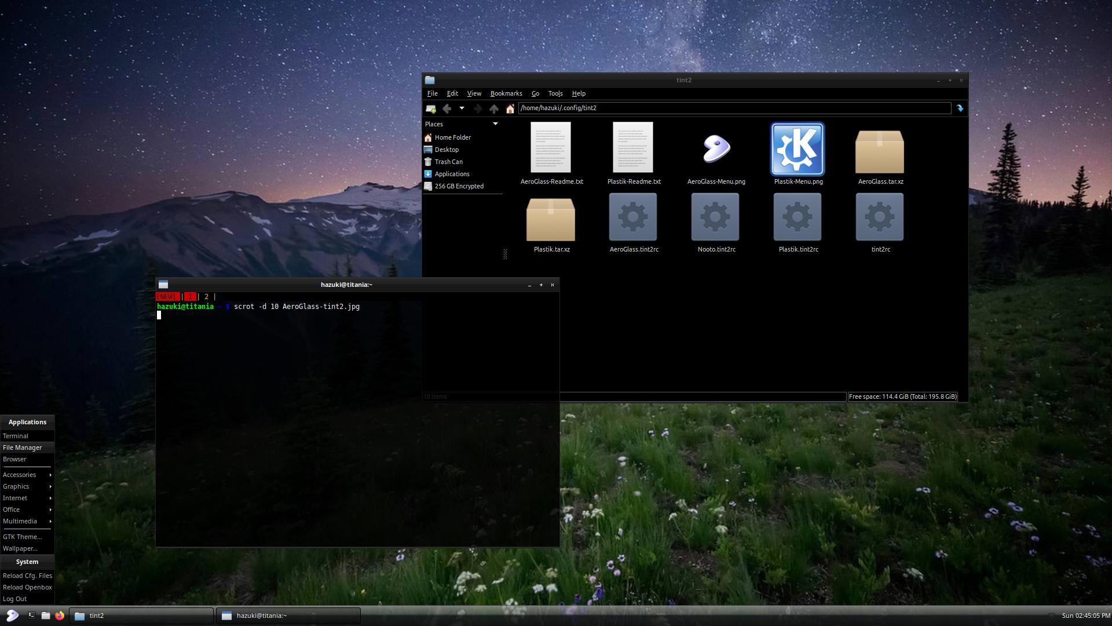Select the Plastik.tint2rc config file icon
1112x626 pixels.
798,217
